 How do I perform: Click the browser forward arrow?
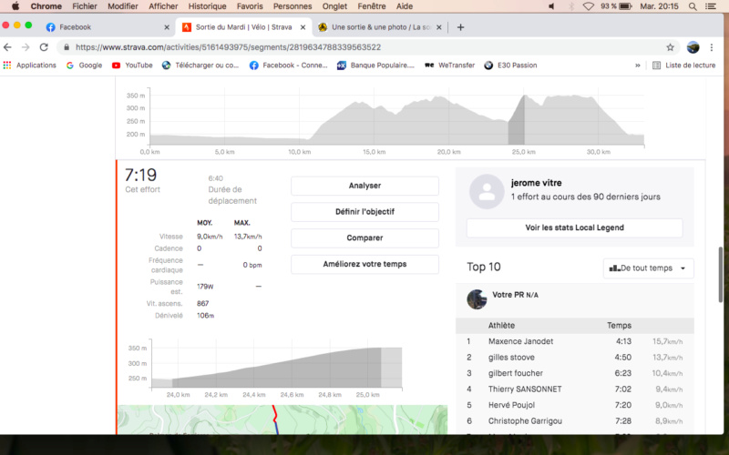coord(26,47)
